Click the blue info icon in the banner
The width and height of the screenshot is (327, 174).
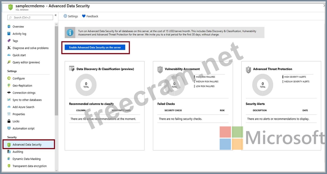70,33
